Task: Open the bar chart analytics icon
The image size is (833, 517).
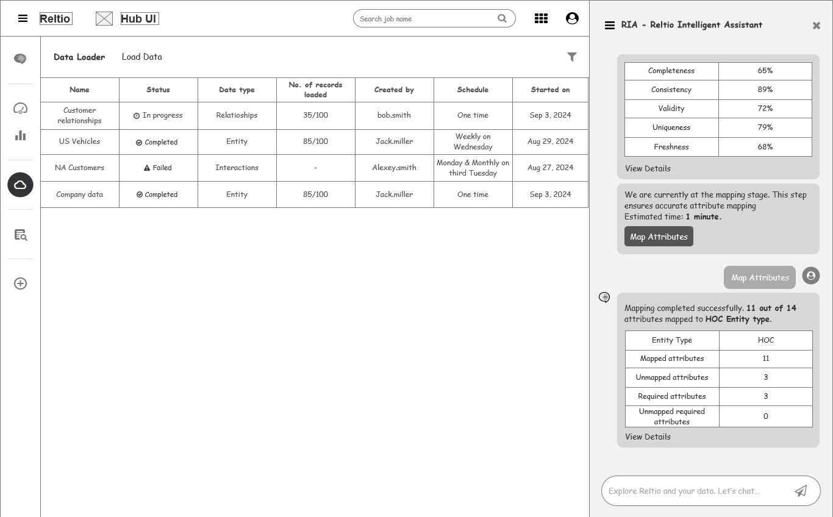Action: pos(20,135)
